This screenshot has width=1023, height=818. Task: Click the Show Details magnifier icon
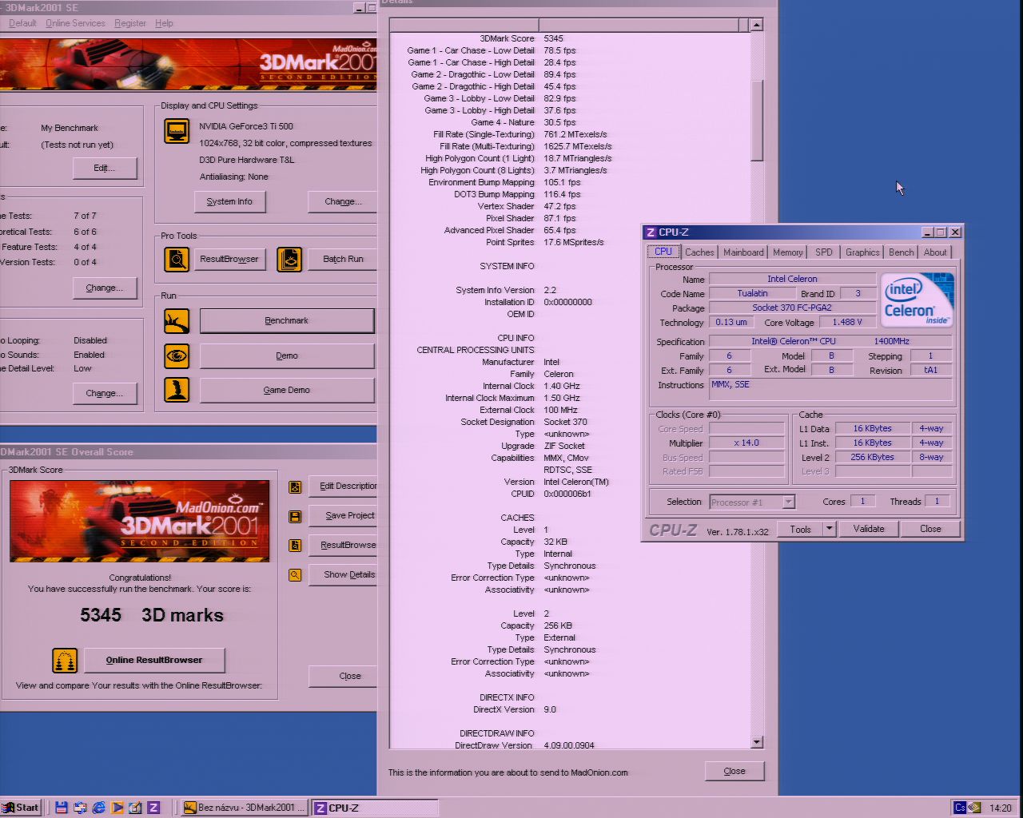pyautogui.click(x=295, y=575)
